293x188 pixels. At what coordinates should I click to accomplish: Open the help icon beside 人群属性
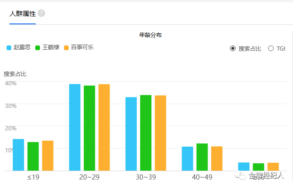(41, 13)
